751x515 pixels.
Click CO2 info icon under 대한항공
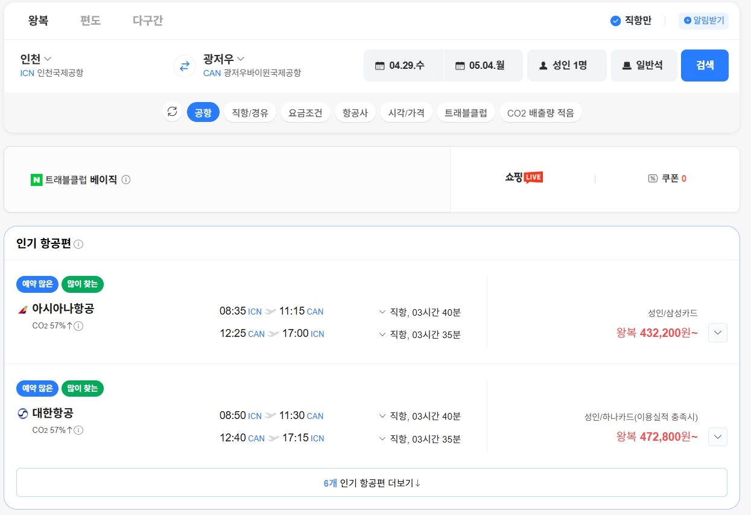(78, 430)
